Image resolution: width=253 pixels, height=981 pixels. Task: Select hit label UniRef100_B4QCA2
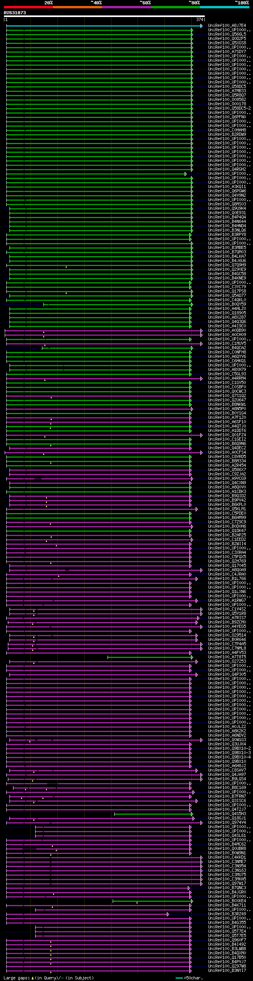click(227, 348)
